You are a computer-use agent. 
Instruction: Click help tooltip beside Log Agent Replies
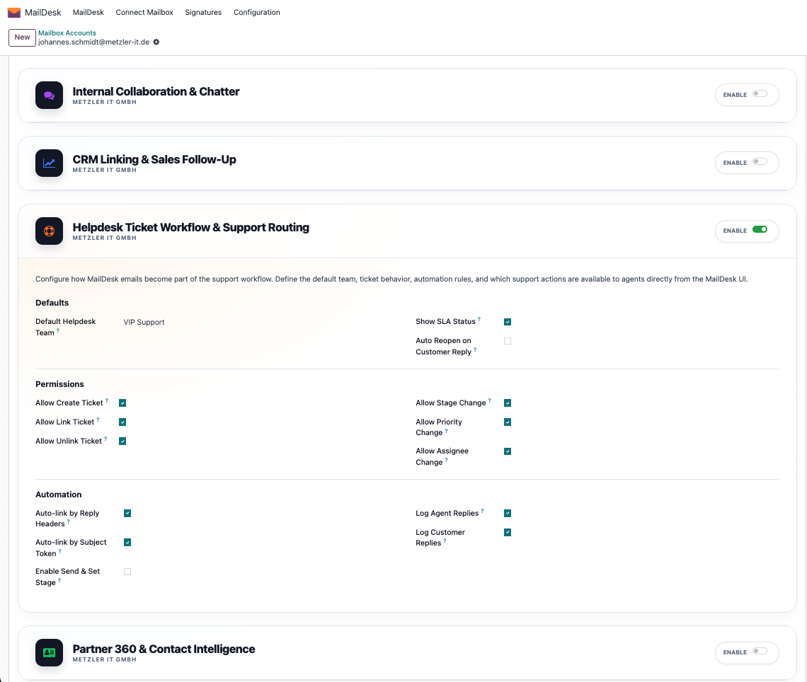(x=482, y=512)
